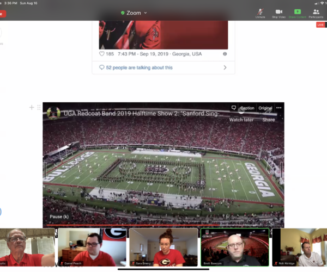Like the tweet with heart icon
The width and height of the screenshot is (327, 272).
101,54
